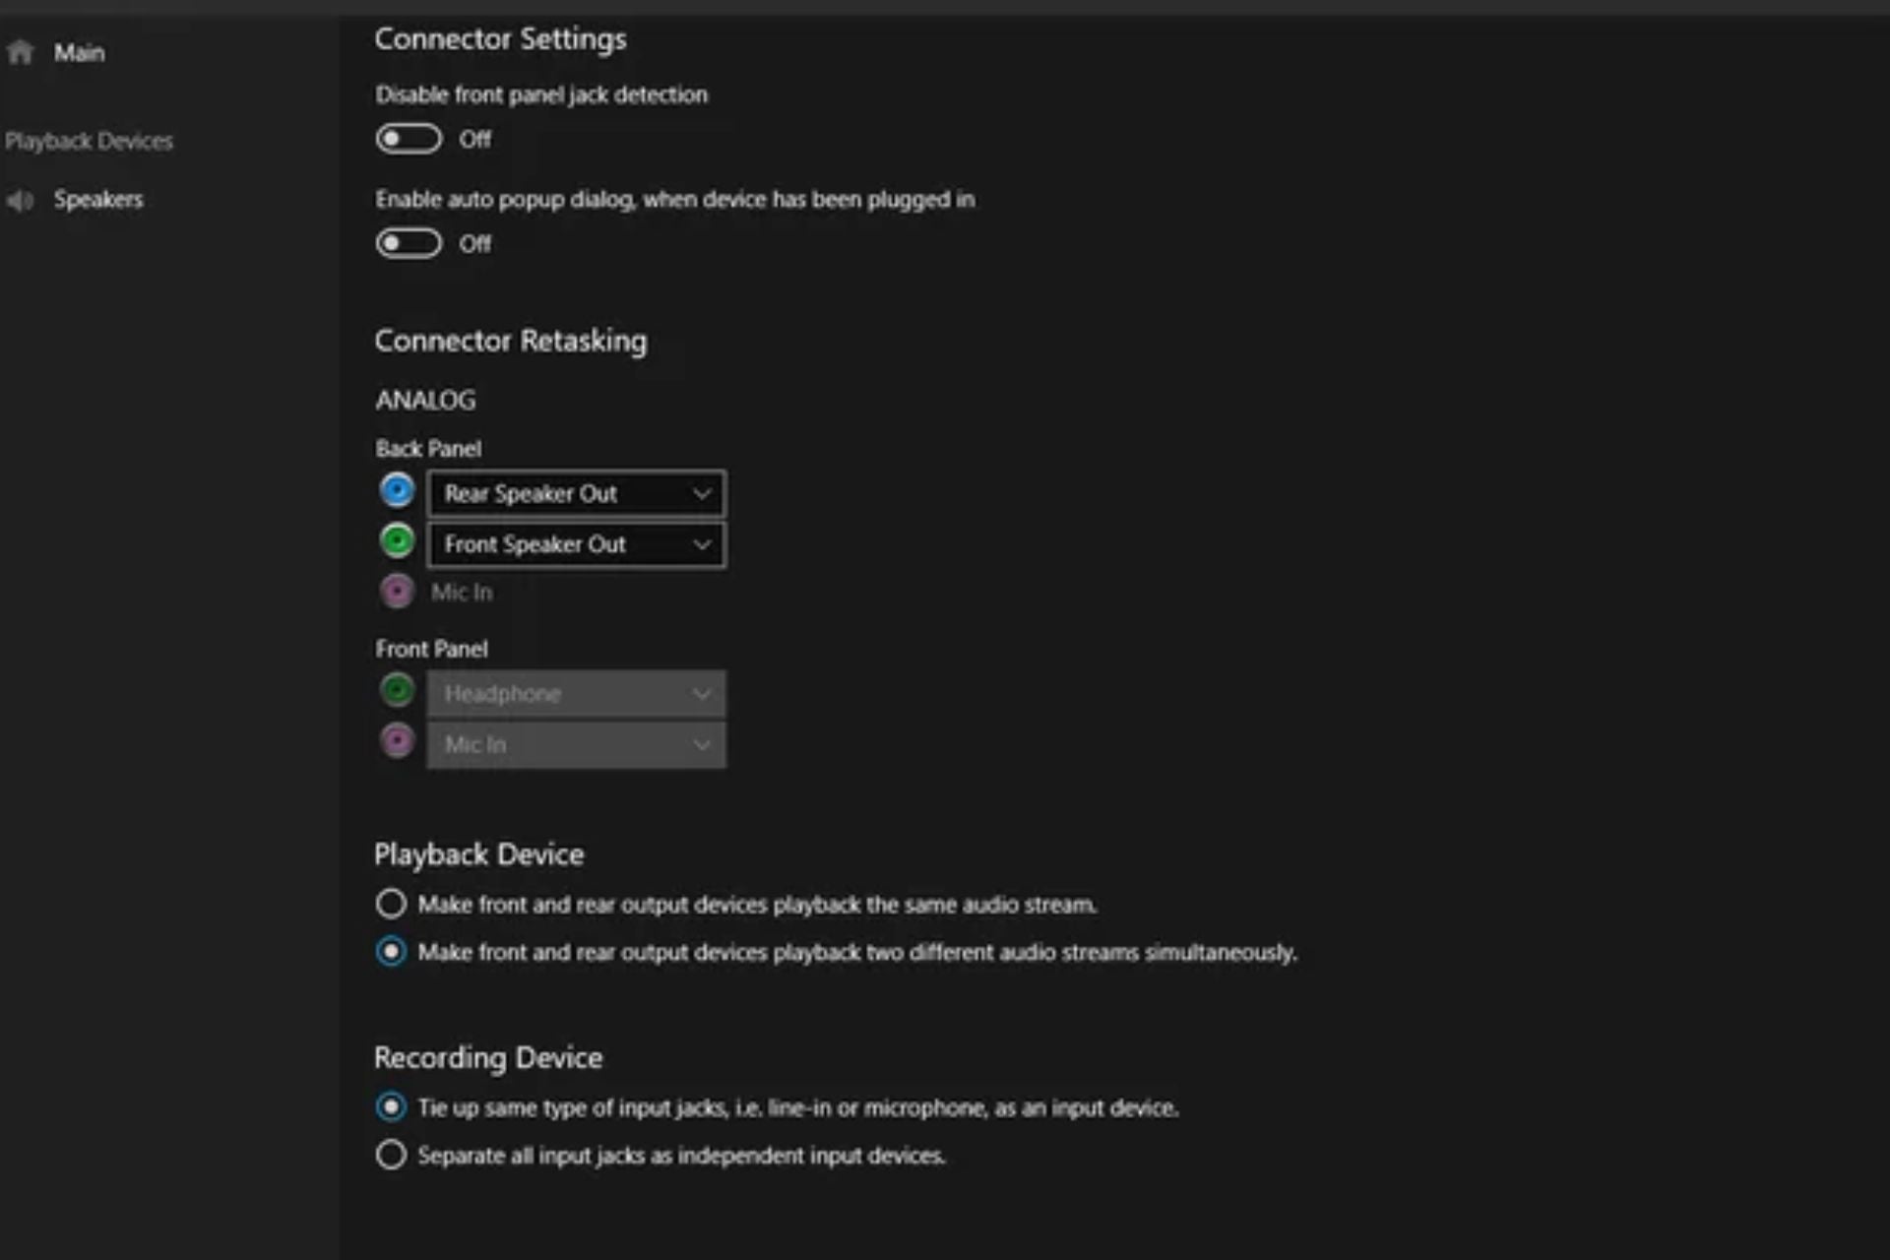This screenshot has height=1260, width=1890.
Task: Choose Tie up same type input jacks
Action: point(391,1107)
